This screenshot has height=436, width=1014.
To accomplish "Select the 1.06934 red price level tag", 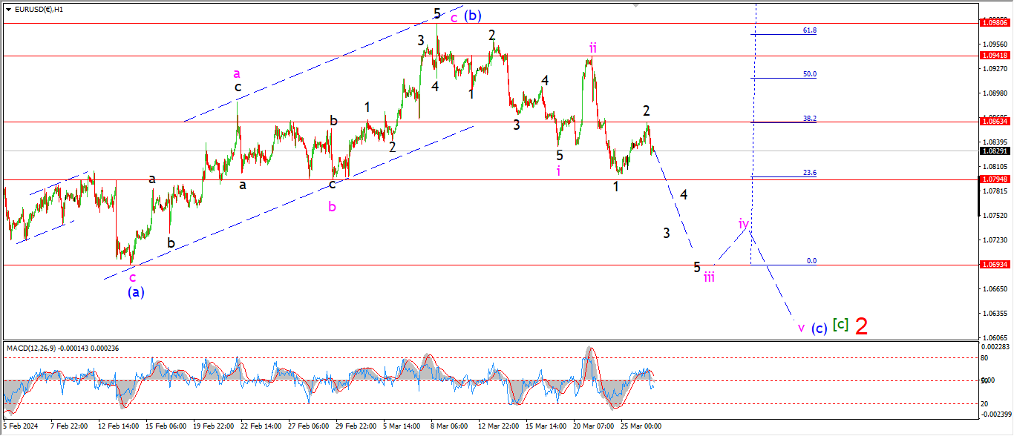I will (995, 265).
